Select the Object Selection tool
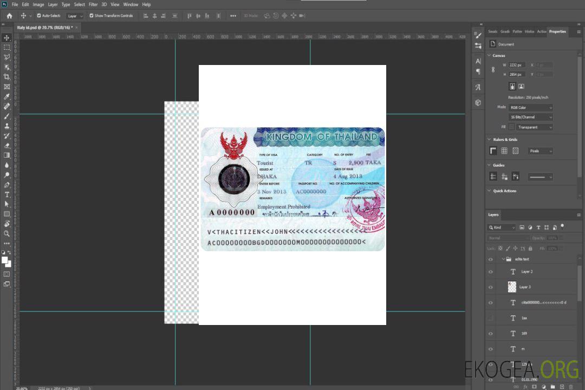Image resolution: width=585 pixels, height=390 pixels. pyautogui.click(x=6, y=67)
